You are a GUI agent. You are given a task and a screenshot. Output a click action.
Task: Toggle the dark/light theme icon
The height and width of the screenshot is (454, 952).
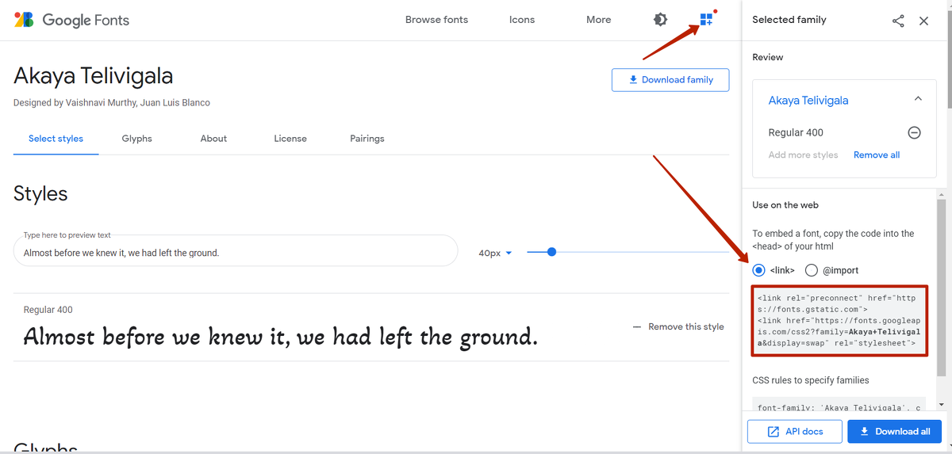[660, 20]
